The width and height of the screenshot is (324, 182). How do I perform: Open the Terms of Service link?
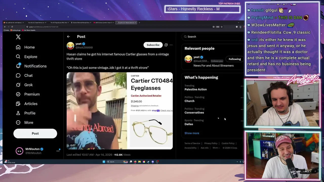[x=192, y=143]
